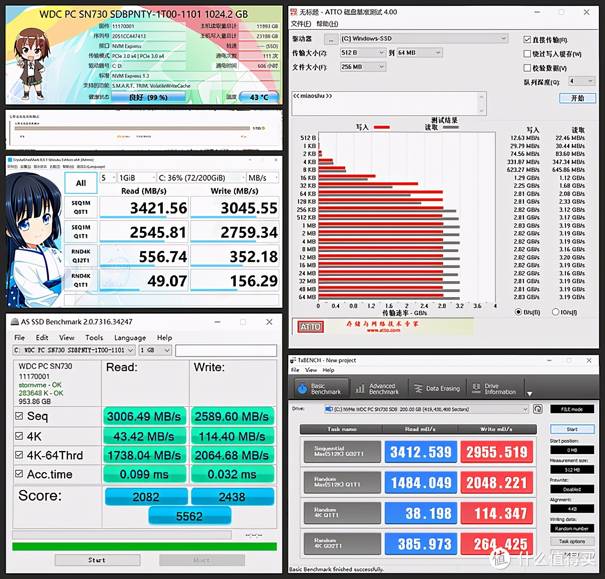Open ATTO 64 MB max transfer size dropdown
605x579 pixels.
pos(419,52)
